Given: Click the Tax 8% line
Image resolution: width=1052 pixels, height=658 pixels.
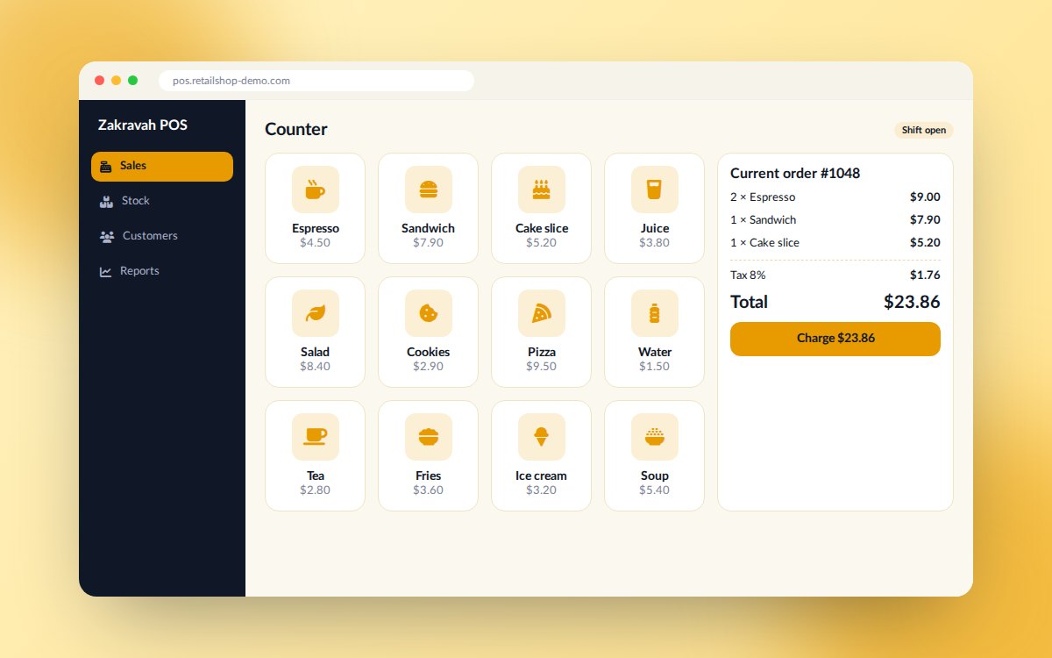Looking at the screenshot, I should (x=835, y=275).
